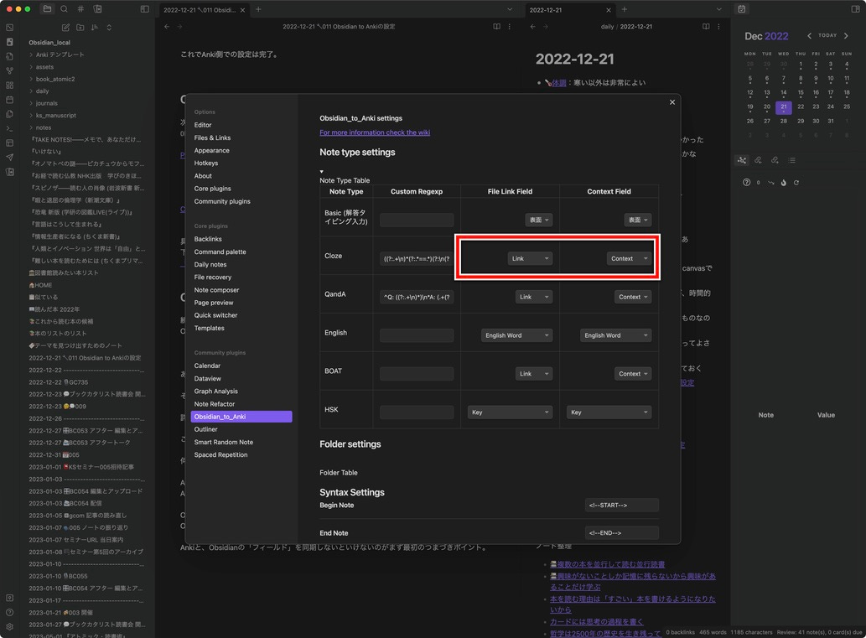
Task: Open the search magnifier icon in sidebar
Action: pos(64,9)
